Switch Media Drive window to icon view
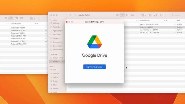The image size is (185, 104). point(117,15)
